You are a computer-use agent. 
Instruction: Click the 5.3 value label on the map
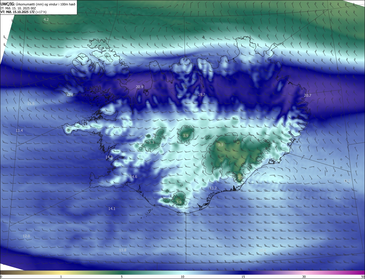click(151, 142)
